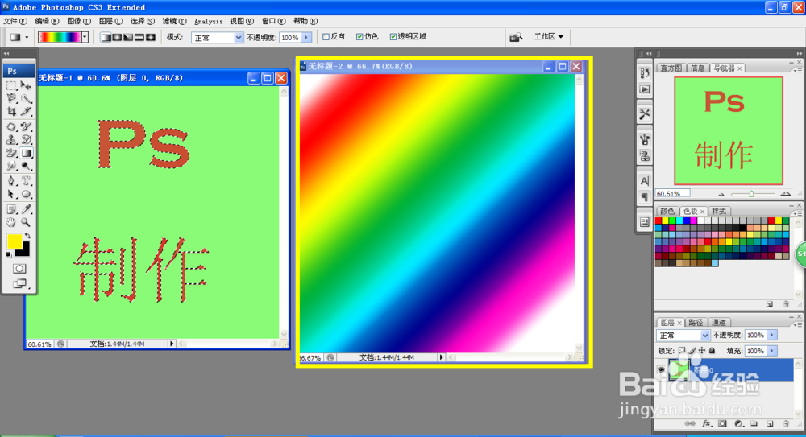Switch to the 路径 paths tab

(695, 323)
